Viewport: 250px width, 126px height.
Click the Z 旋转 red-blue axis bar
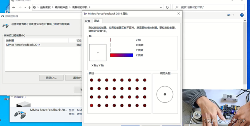pos(122,55)
